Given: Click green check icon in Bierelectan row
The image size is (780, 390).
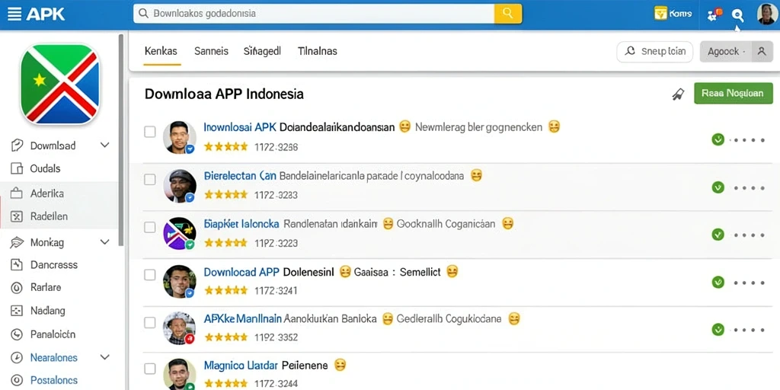Looking at the screenshot, I should pos(718,187).
